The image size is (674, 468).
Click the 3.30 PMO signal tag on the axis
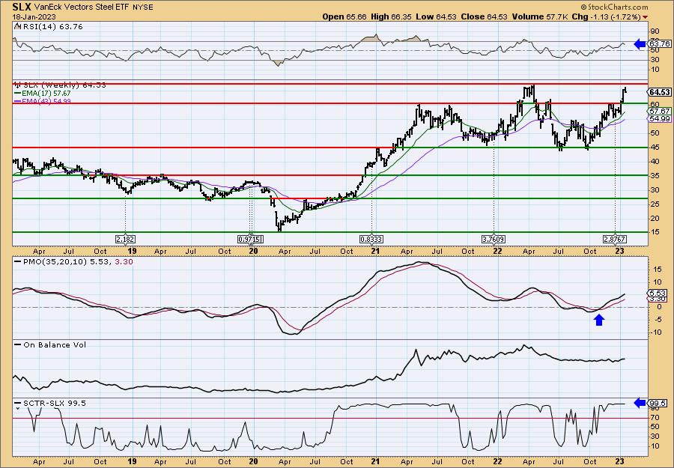[659, 299]
